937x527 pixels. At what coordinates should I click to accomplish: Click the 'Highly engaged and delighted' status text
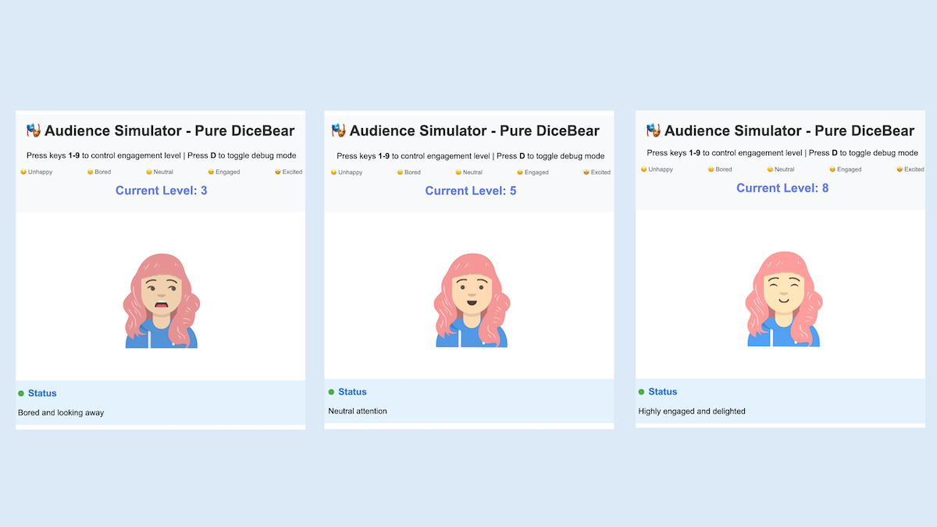[x=692, y=411]
